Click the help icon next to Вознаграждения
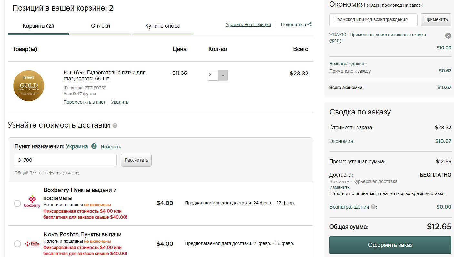The image size is (454, 257). (373, 207)
